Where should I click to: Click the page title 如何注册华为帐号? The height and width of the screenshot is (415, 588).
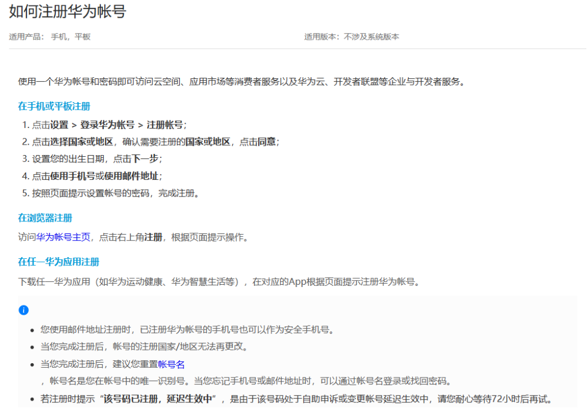[67, 12]
